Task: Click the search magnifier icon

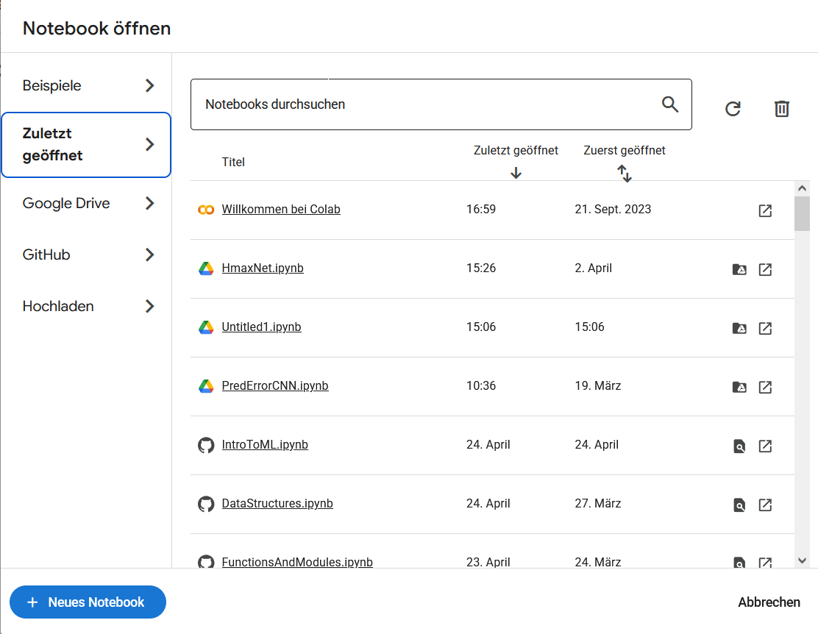Action: [670, 104]
